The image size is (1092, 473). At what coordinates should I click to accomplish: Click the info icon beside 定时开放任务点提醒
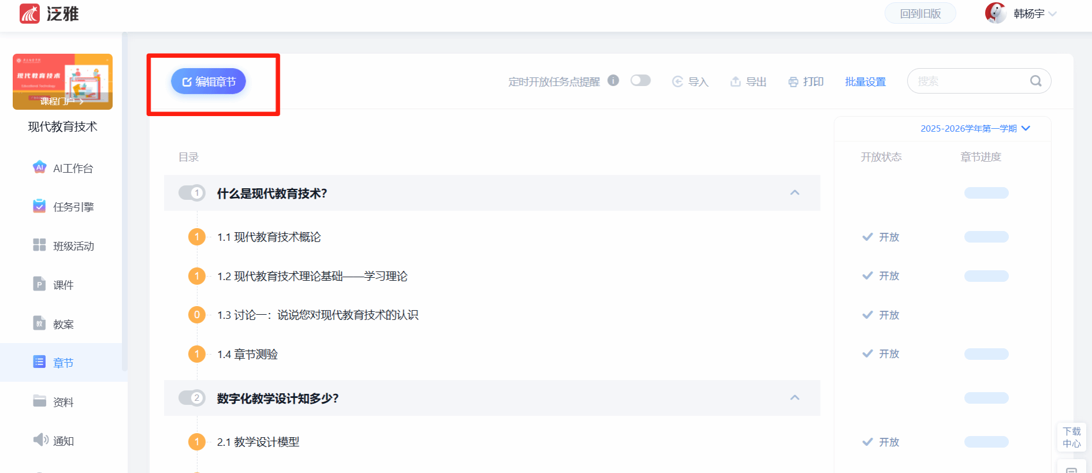click(x=614, y=80)
